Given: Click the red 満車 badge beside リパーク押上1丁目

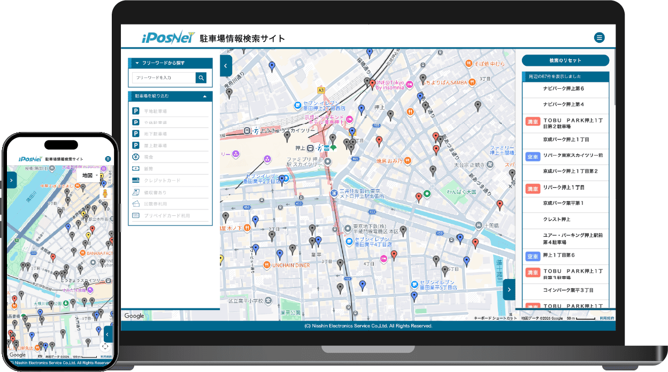Looking at the screenshot, I should pyautogui.click(x=533, y=188).
